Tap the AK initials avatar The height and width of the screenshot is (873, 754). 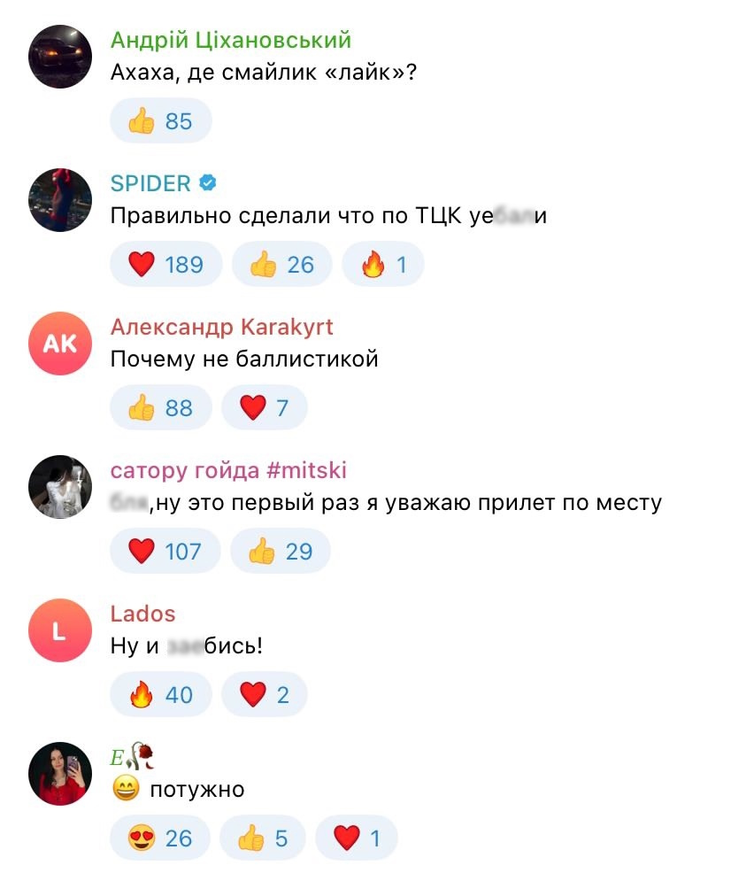coord(60,344)
